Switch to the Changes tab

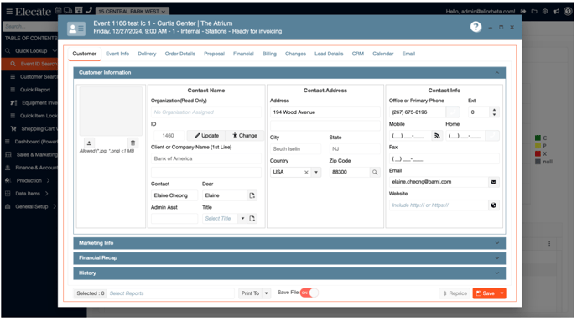click(295, 54)
